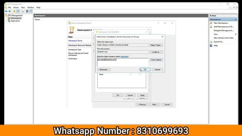The image size is (242, 136).
Task: Click the DFS Management console icon beside the File menu
Action: tap(6, 8)
